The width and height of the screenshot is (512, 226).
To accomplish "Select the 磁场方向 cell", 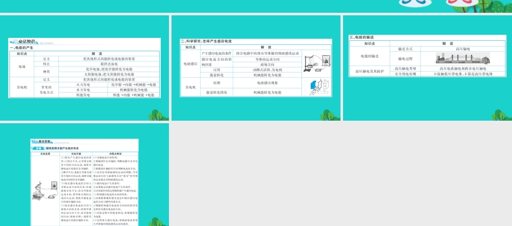I will [267, 64].
